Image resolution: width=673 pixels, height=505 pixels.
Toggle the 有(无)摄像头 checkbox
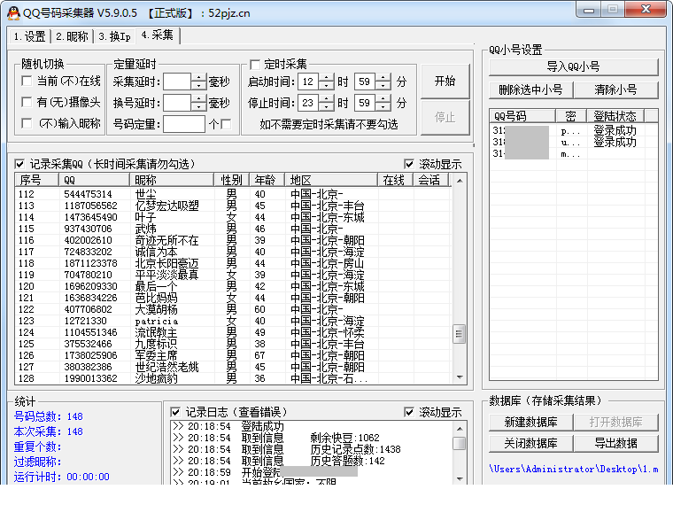tap(27, 102)
